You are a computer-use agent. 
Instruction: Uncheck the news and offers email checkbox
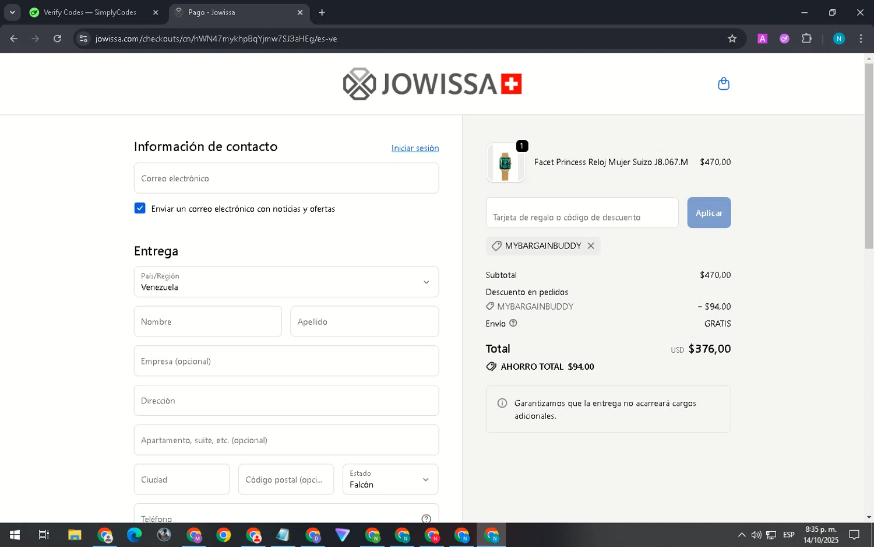[140, 208]
